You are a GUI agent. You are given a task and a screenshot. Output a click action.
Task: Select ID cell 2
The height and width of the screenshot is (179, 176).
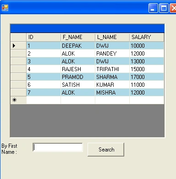coord(44,53)
